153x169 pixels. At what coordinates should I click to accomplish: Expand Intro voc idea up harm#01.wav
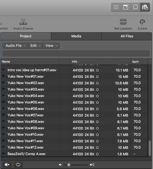(x=4, y=70)
